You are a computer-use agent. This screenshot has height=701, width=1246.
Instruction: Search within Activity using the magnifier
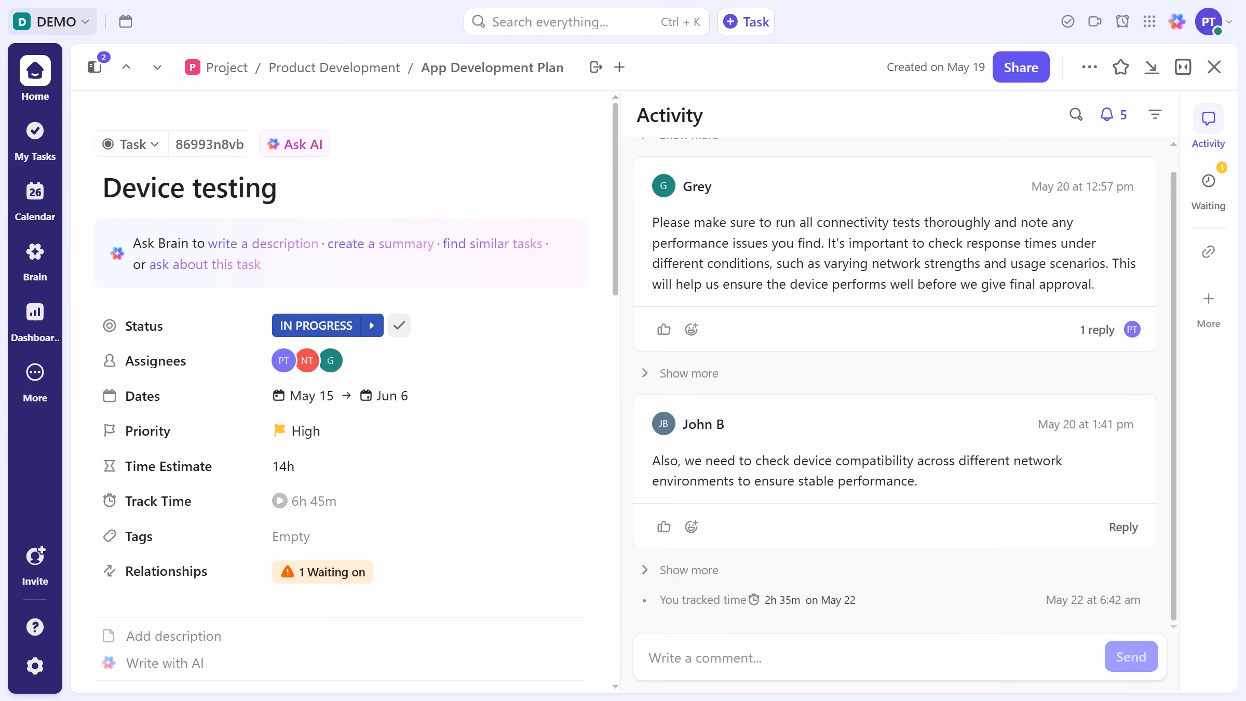click(1076, 114)
